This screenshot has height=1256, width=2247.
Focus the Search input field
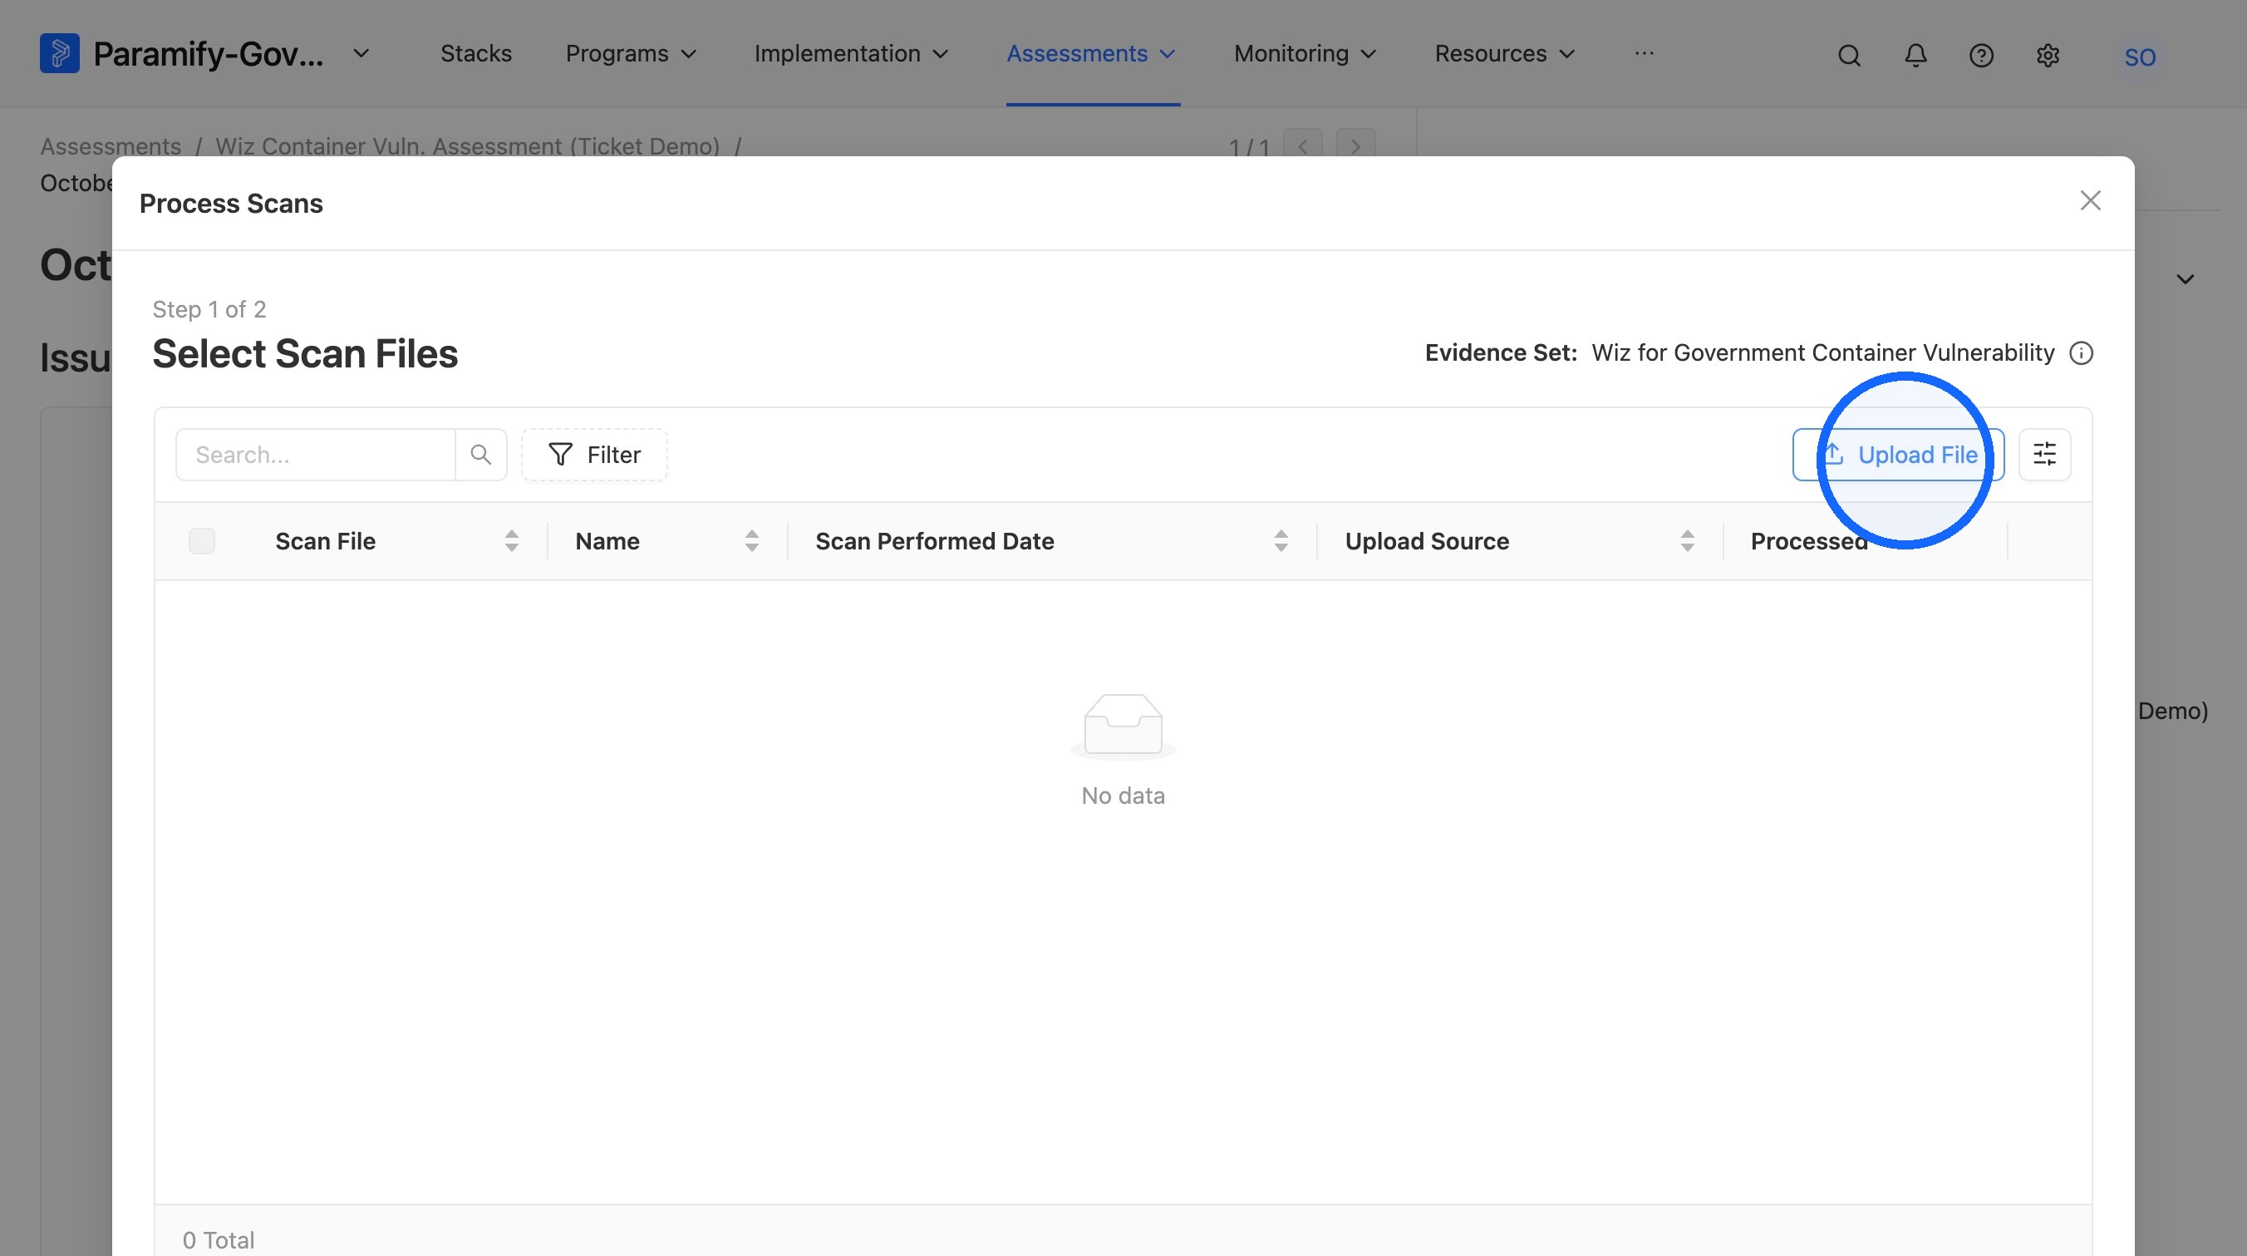(315, 455)
